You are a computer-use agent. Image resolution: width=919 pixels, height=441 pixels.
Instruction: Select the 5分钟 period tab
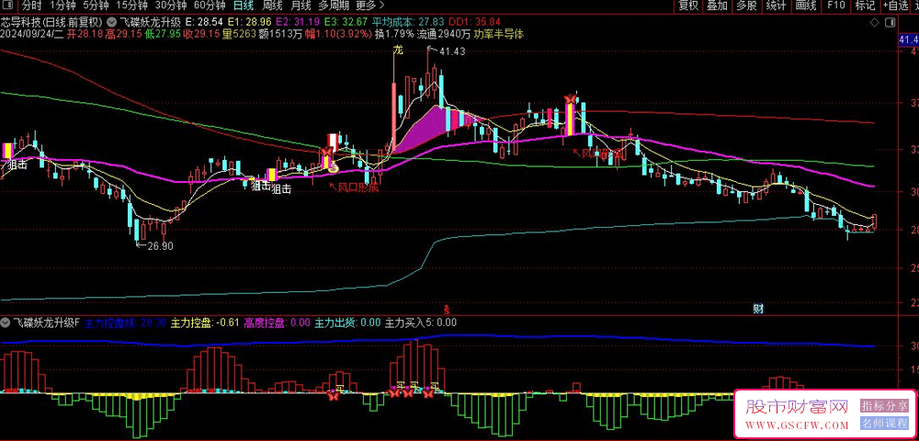pyautogui.click(x=95, y=6)
